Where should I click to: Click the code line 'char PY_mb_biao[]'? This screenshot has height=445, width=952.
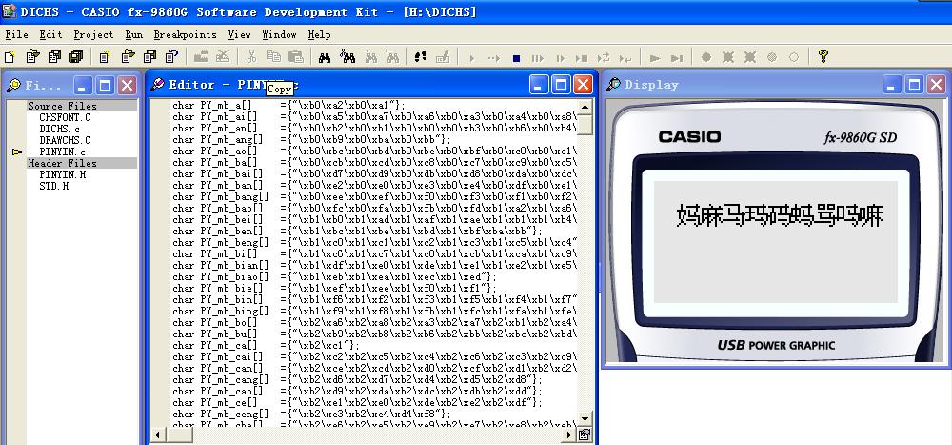[334, 276]
